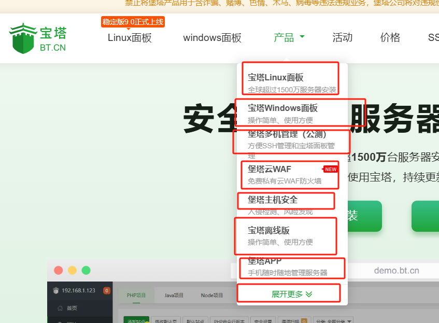
Task: Click the red NEW tag beside 堡塔云WAF
Action: pos(330,169)
